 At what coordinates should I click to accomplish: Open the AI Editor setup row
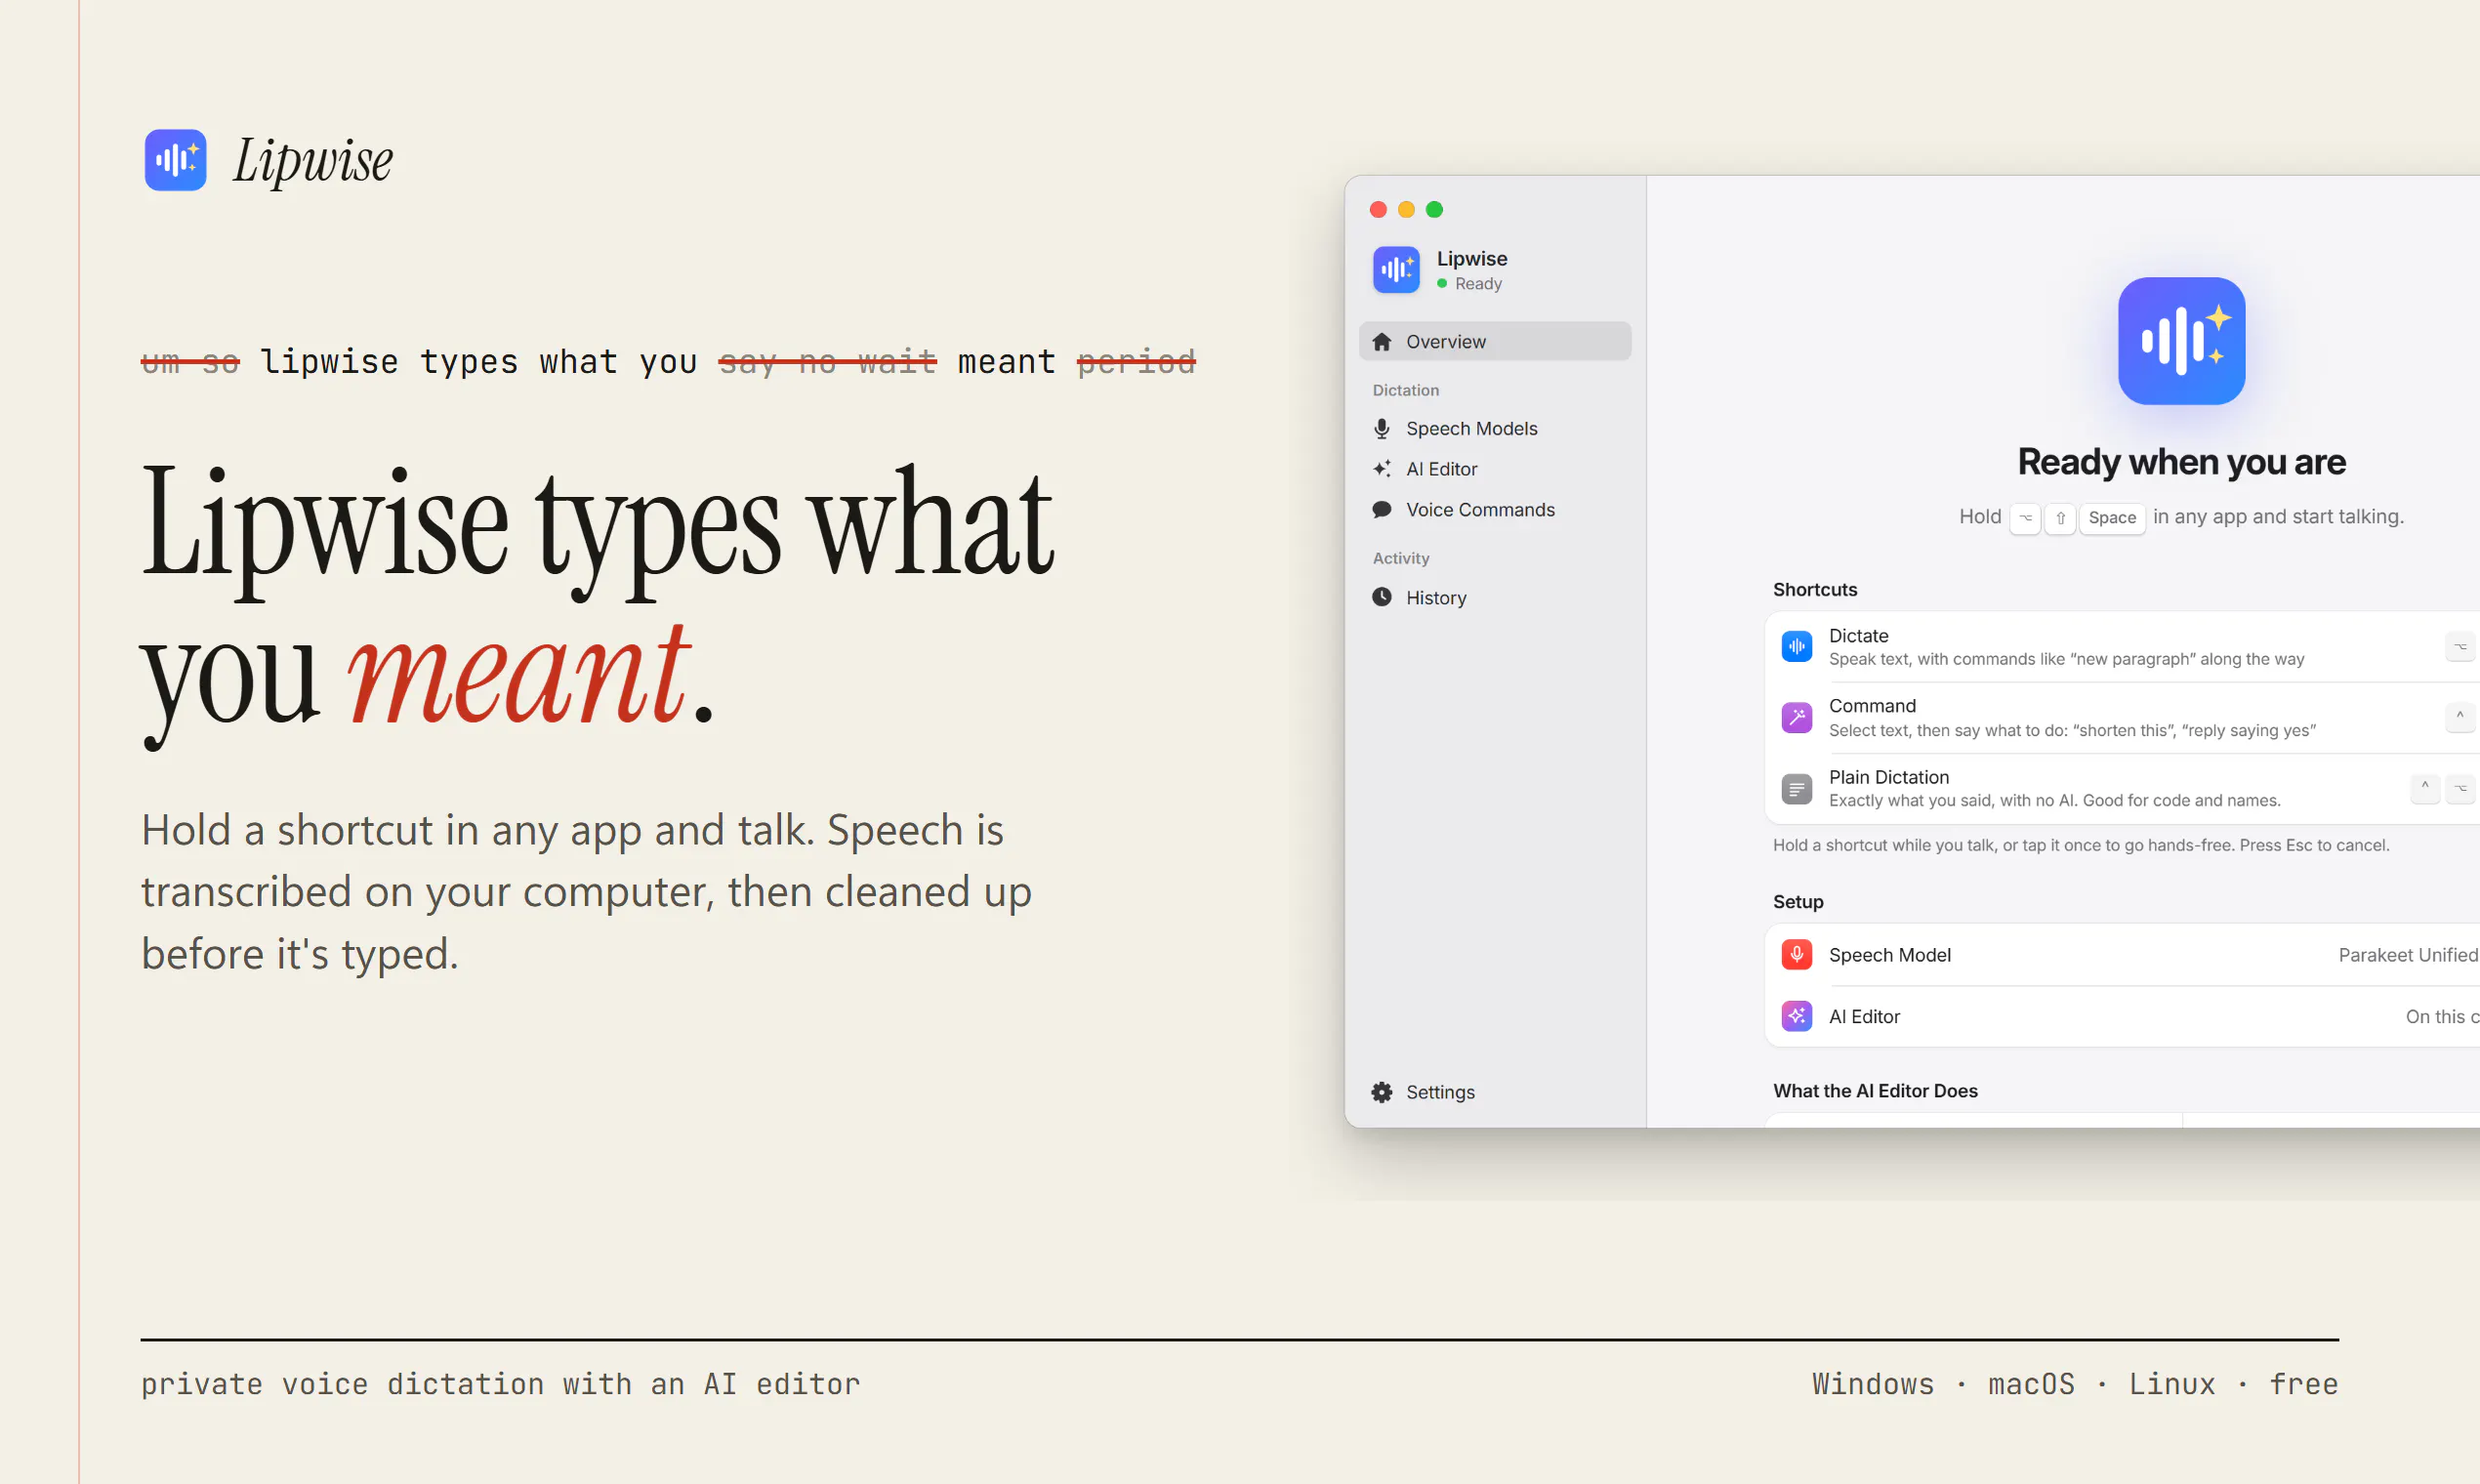pyautogui.click(x=2123, y=1016)
